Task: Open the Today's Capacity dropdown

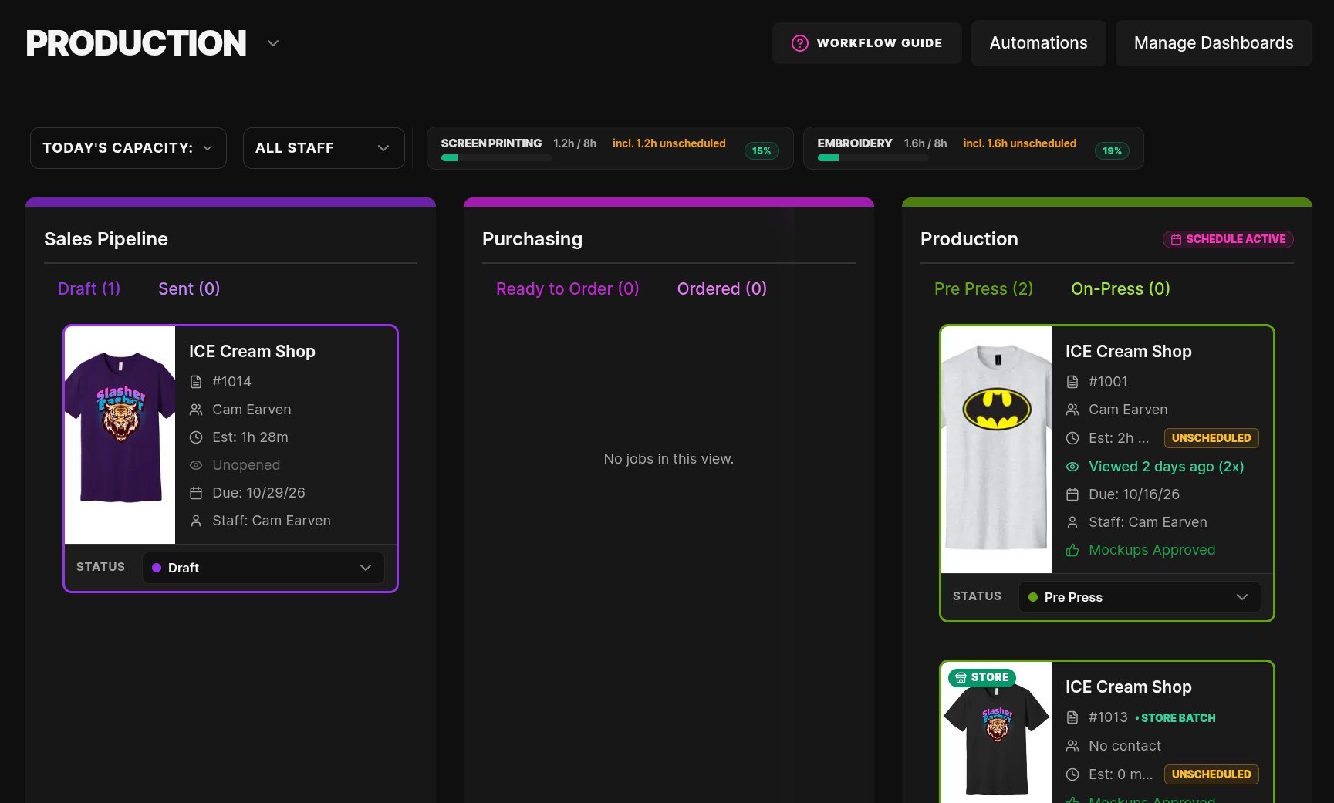Action: (x=128, y=148)
